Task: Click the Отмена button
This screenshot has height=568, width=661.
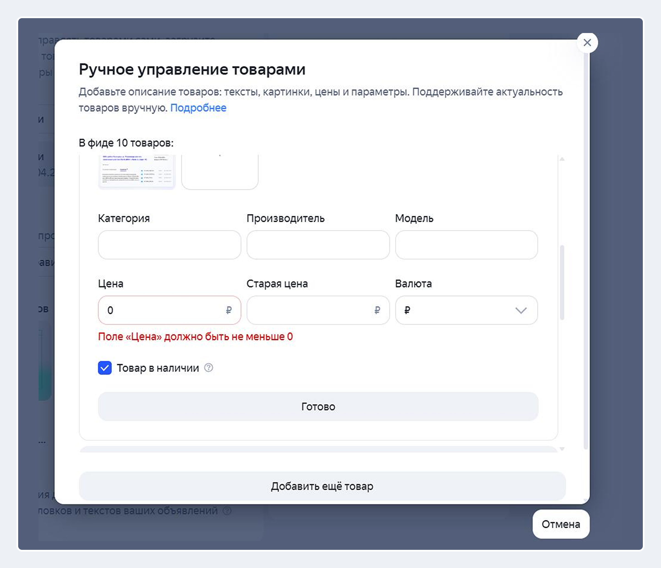Action: (561, 524)
